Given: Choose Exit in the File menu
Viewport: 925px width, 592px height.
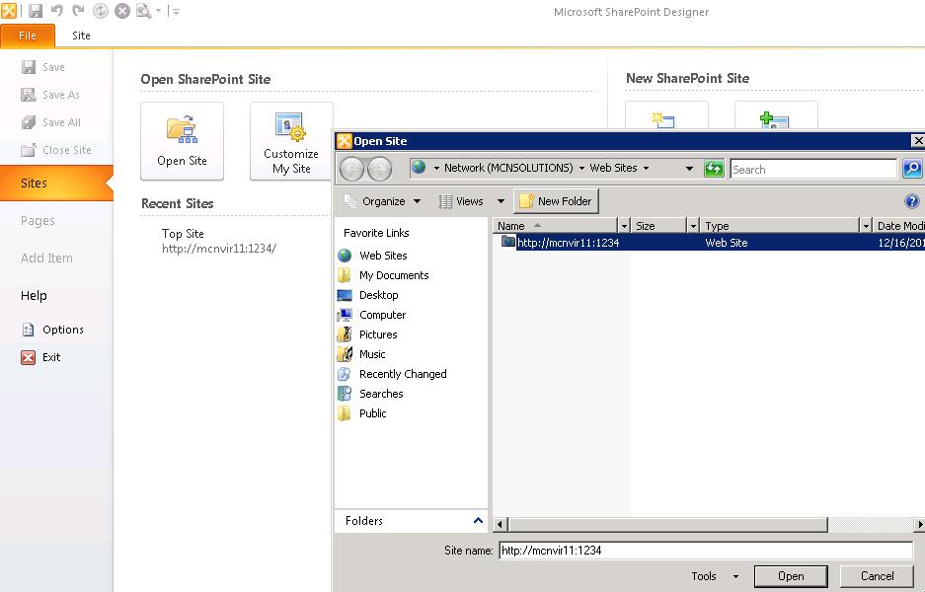Looking at the screenshot, I should (x=41, y=357).
